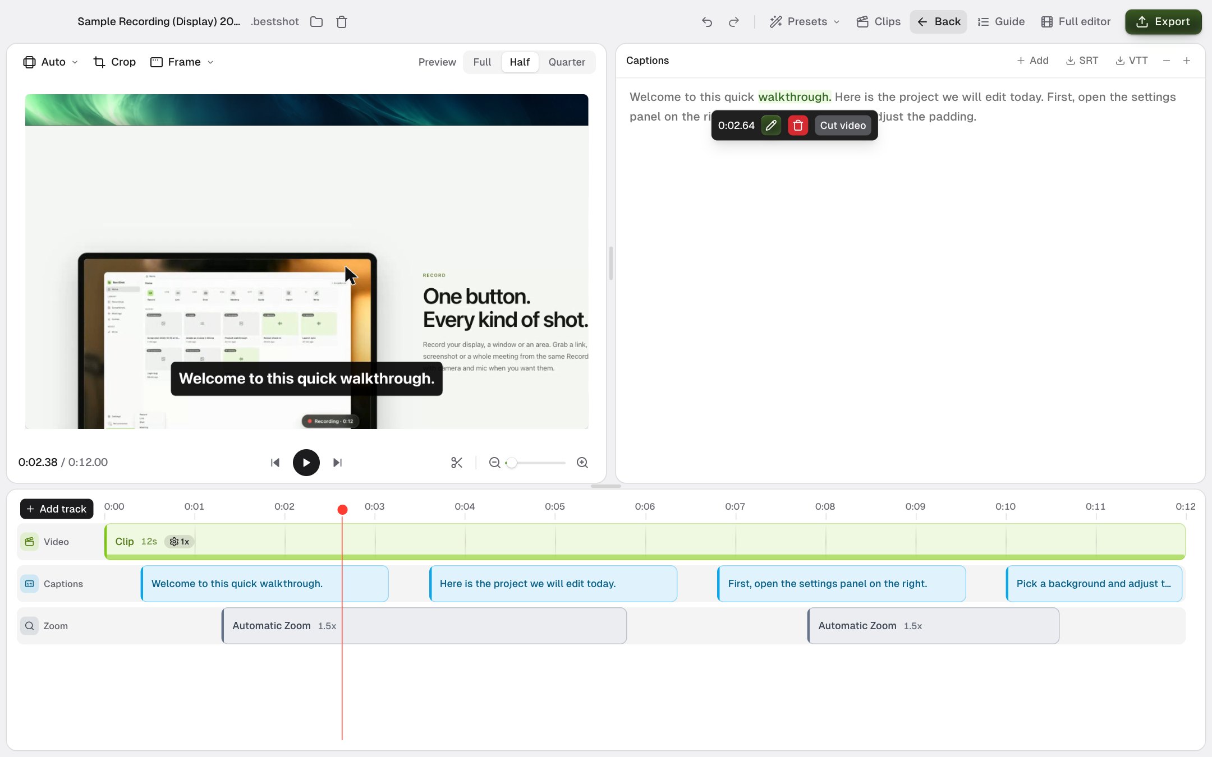Open the clip speed 1x setting
The height and width of the screenshot is (757, 1212).
point(179,542)
